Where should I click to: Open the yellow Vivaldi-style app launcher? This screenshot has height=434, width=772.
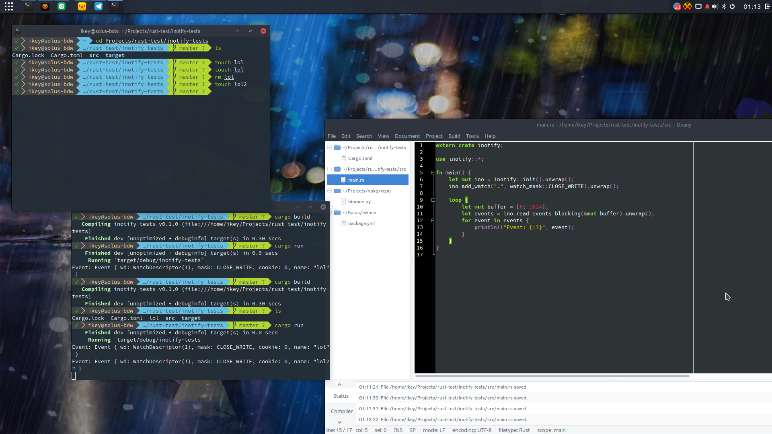coord(82,6)
